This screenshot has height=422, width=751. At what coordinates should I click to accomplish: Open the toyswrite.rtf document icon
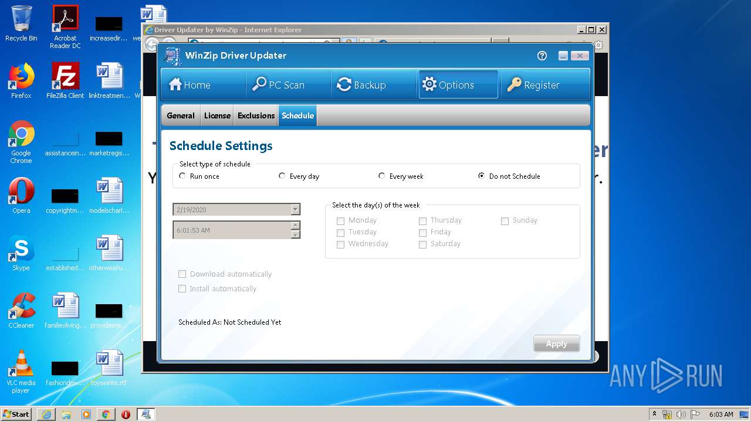pos(109,368)
